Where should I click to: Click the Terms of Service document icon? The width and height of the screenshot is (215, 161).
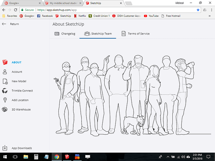[x=124, y=33]
